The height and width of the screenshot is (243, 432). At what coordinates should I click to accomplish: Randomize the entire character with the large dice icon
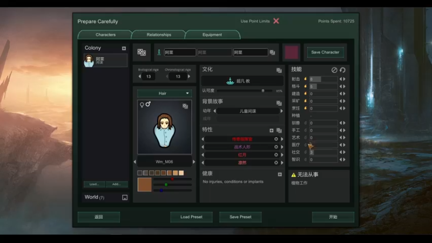pyautogui.click(x=141, y=52)
